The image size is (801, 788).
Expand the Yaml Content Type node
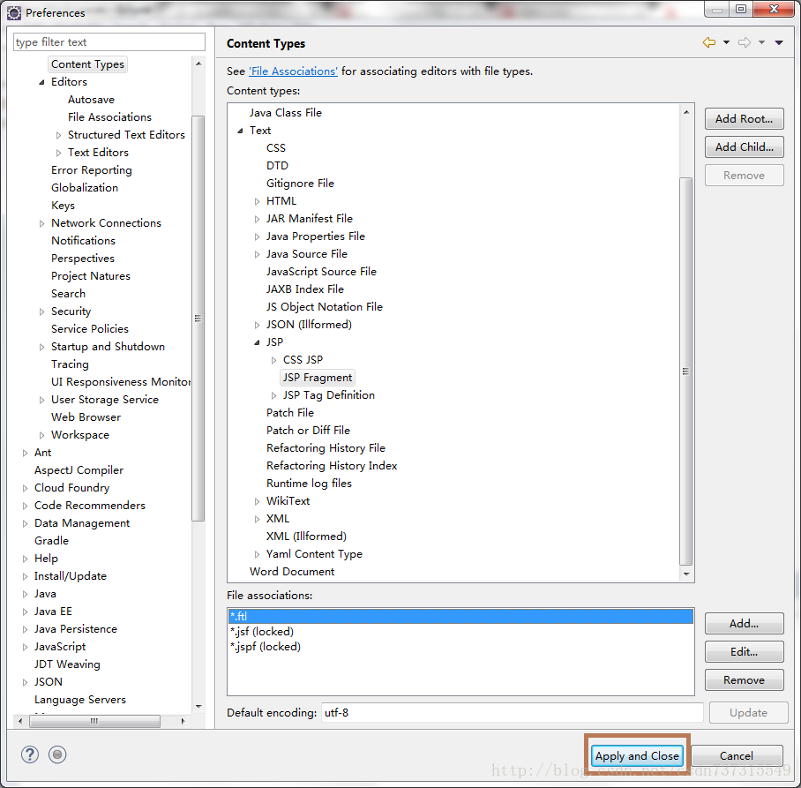(257, 554)
